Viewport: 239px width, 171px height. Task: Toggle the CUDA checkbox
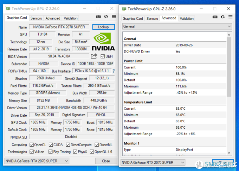click(51, 145)
